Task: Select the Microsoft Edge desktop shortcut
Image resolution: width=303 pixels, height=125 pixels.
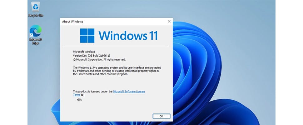Action: (x=36, y=35)
